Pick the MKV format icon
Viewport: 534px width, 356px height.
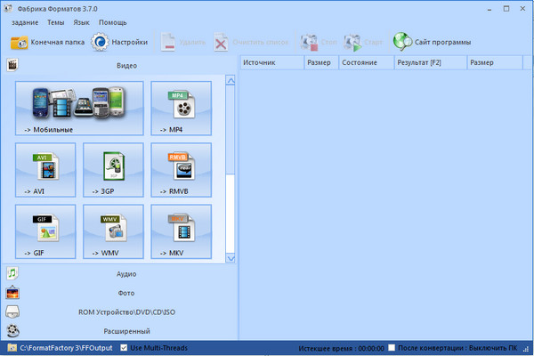(x=181, y=231)
